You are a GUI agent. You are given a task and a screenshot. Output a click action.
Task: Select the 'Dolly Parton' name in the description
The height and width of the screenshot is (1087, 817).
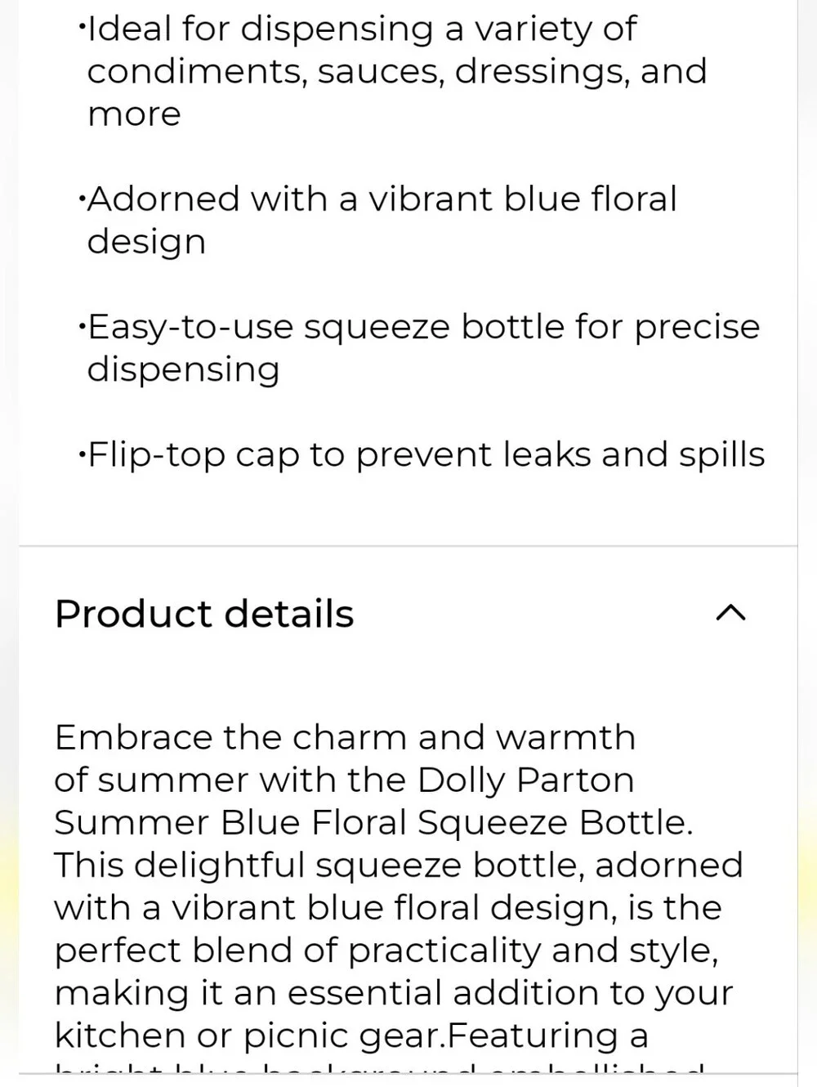coord(525,781)
